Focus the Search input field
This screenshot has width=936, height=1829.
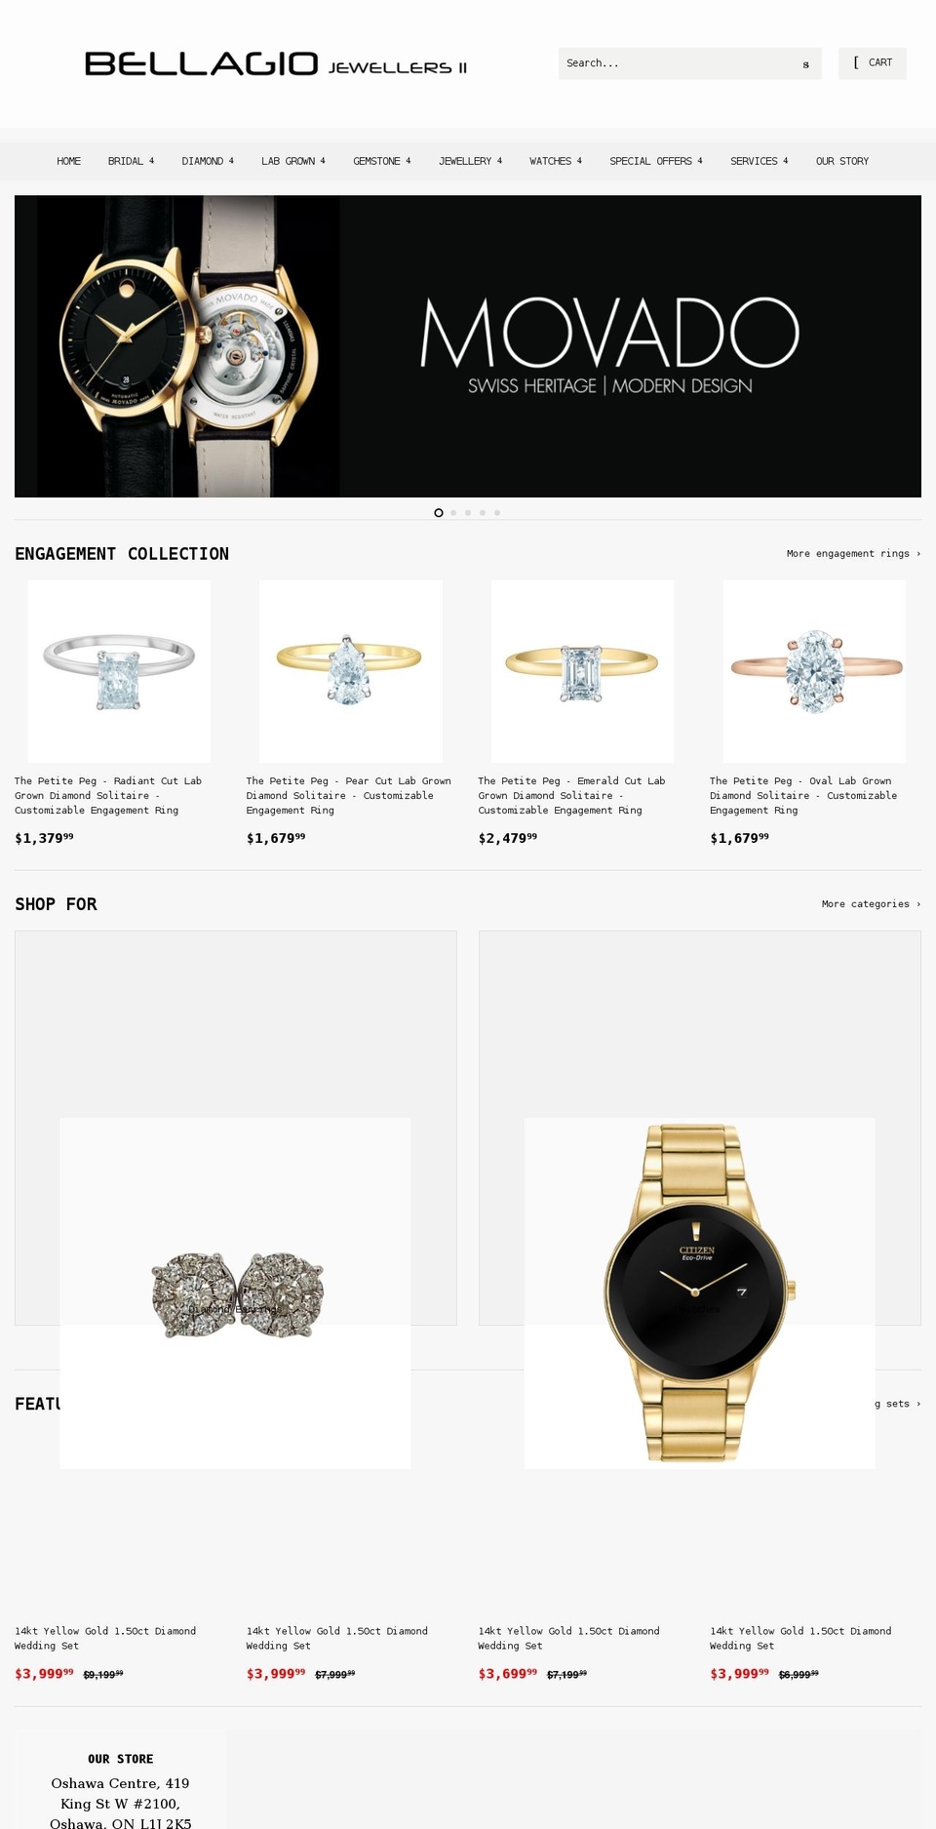[678, 64]
